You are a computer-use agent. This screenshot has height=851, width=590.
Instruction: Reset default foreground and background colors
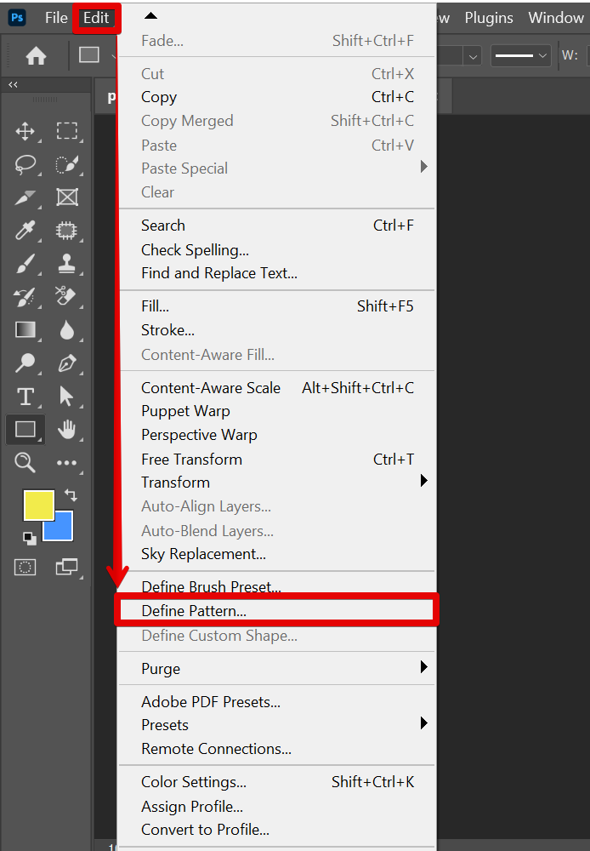[29, 539]
